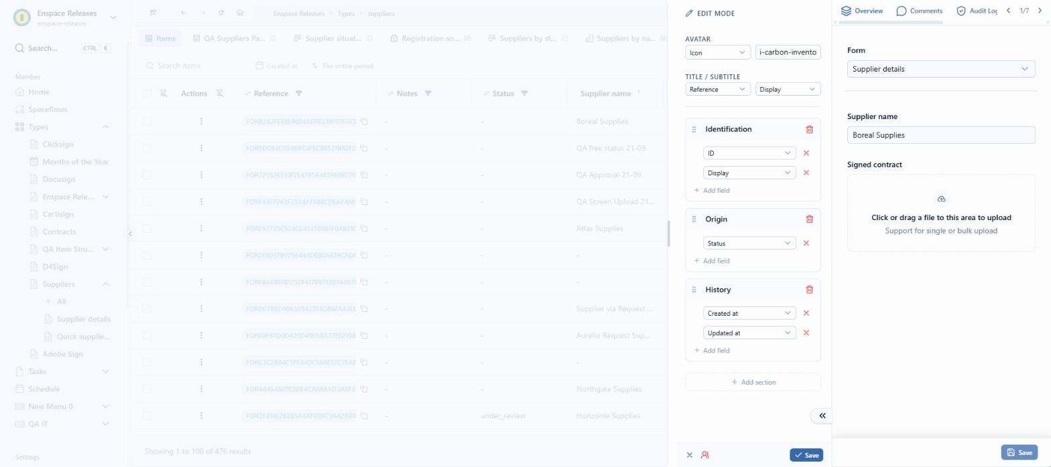
Task: Save the edit mode layout
Action: [x=806, y=455]
